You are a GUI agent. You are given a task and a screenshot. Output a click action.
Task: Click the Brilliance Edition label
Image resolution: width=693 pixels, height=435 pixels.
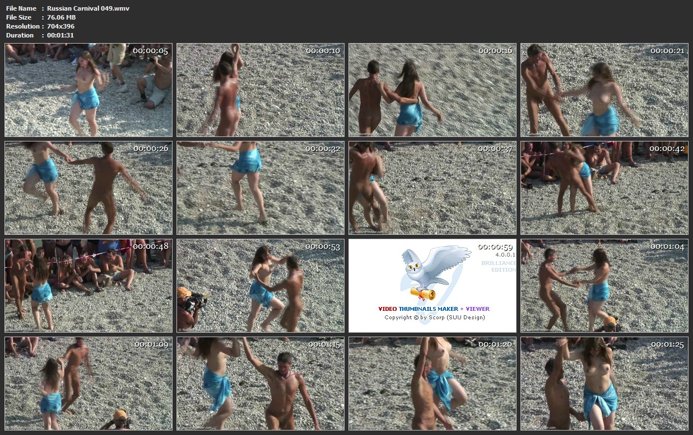click(x=498, y=266)
